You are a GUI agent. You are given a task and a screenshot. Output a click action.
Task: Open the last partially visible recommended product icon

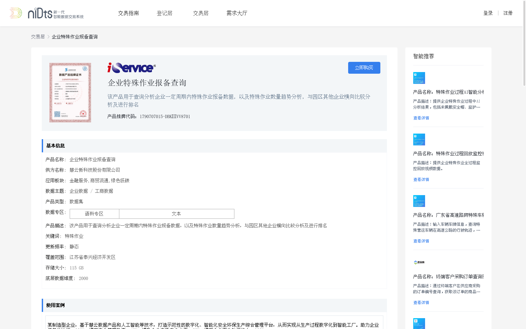click(x=419, y=323)
